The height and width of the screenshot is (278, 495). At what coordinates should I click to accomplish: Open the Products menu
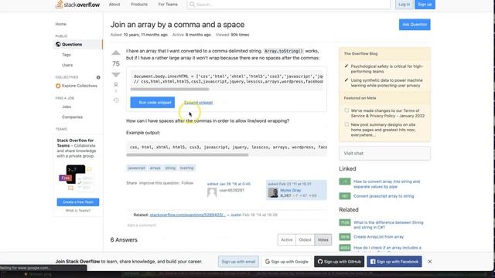click(x=139, y=5)
